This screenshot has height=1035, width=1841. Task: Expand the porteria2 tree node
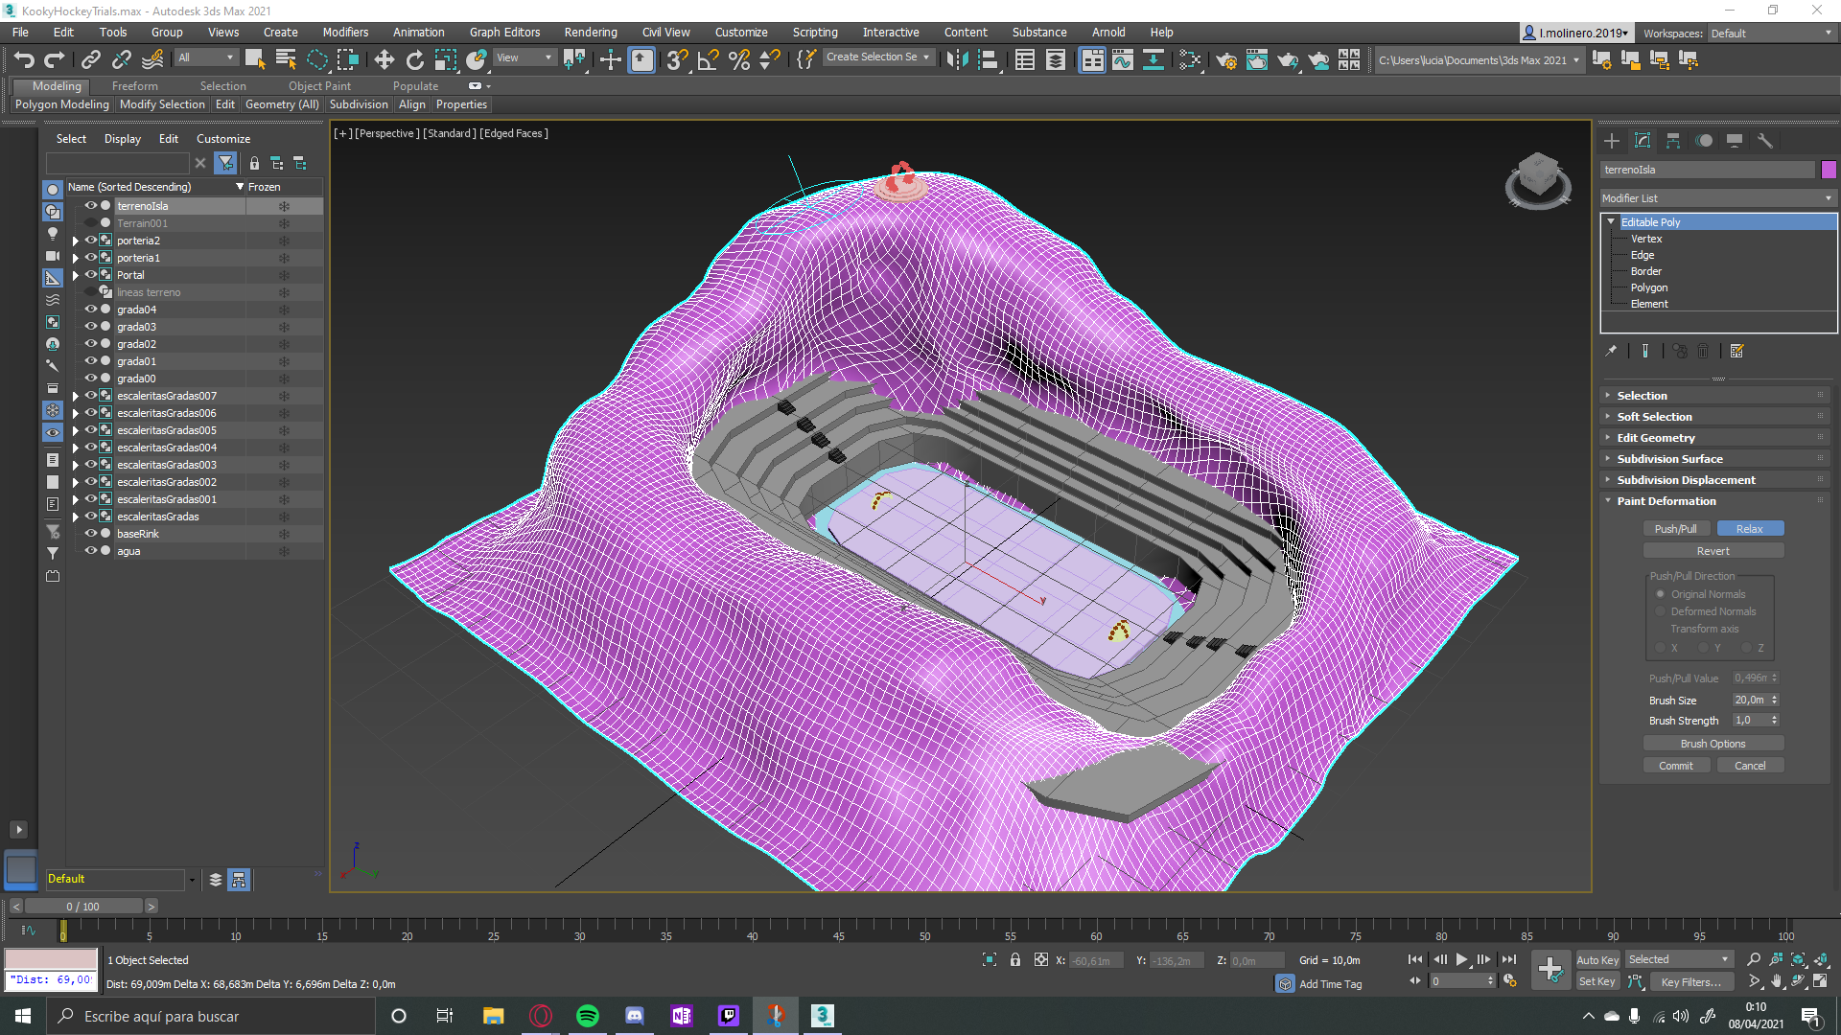tap(76, 241)
